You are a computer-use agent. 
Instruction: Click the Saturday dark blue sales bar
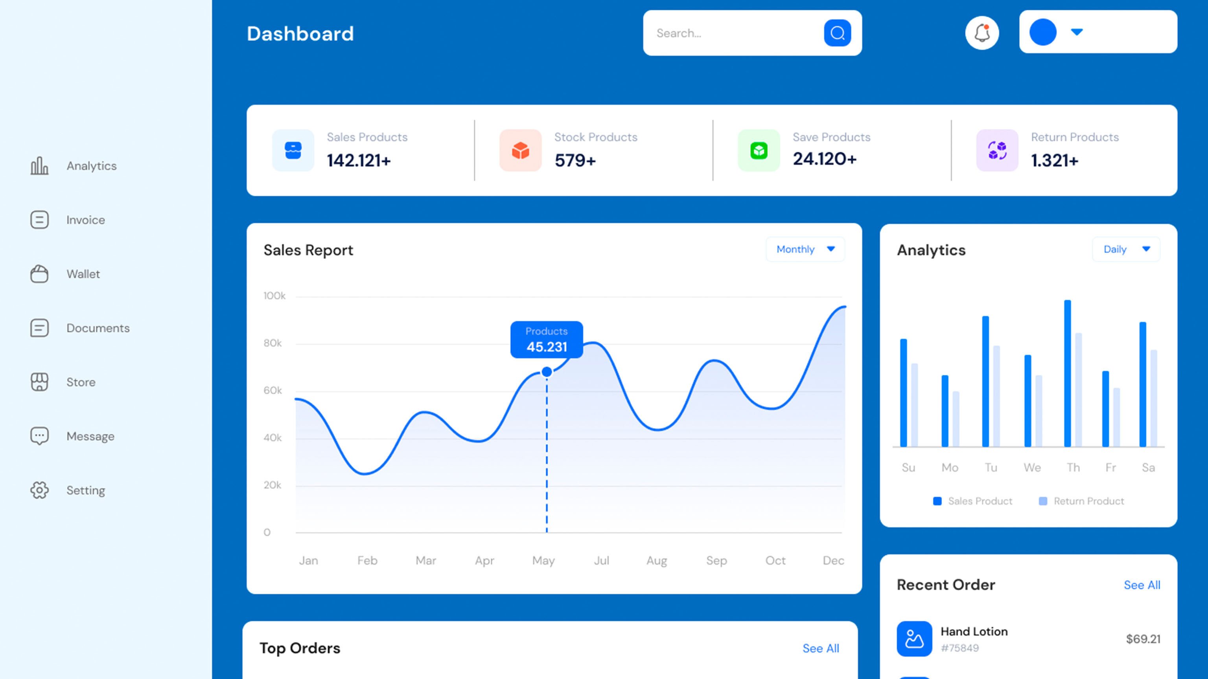[x=1143, y=384]
